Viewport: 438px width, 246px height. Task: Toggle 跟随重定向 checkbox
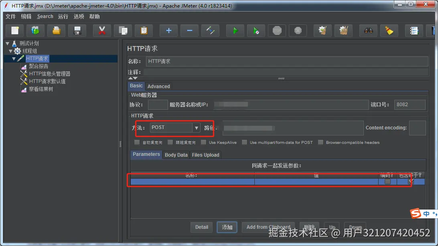[x=170, y=142]
